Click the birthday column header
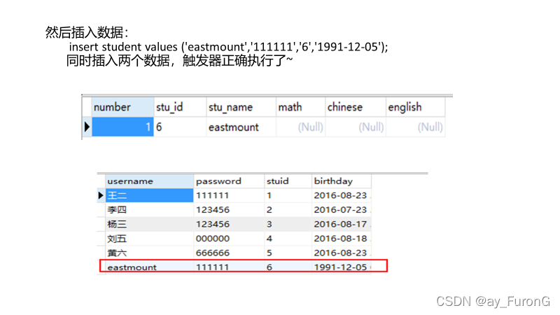Image resolution: width=560 pixels, height=315 pixels. coord(342,181)
